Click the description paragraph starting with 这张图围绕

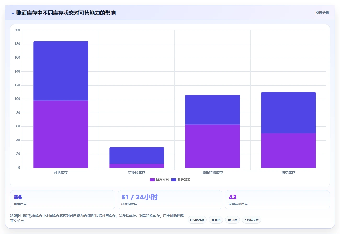(x=97, y=218)
